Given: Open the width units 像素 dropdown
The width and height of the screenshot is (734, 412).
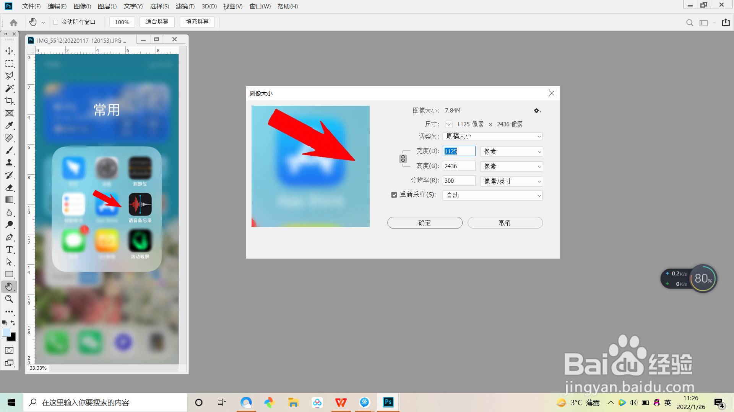Looking at the screenshot, I should (511, 151).
